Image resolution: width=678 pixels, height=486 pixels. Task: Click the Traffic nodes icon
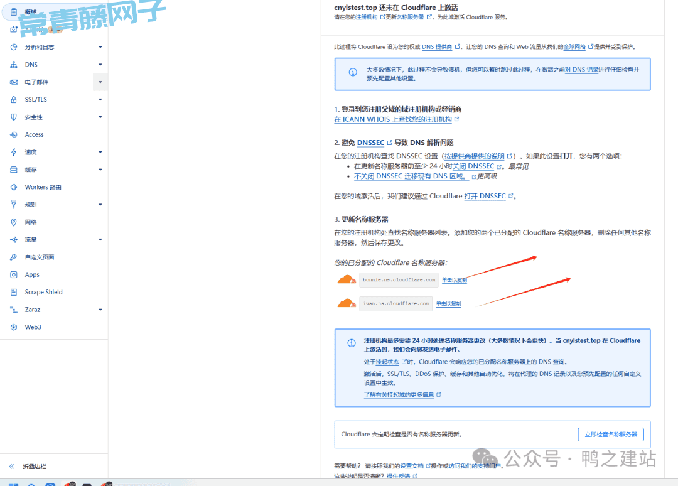pyautogui.click(x=14, y=239)
